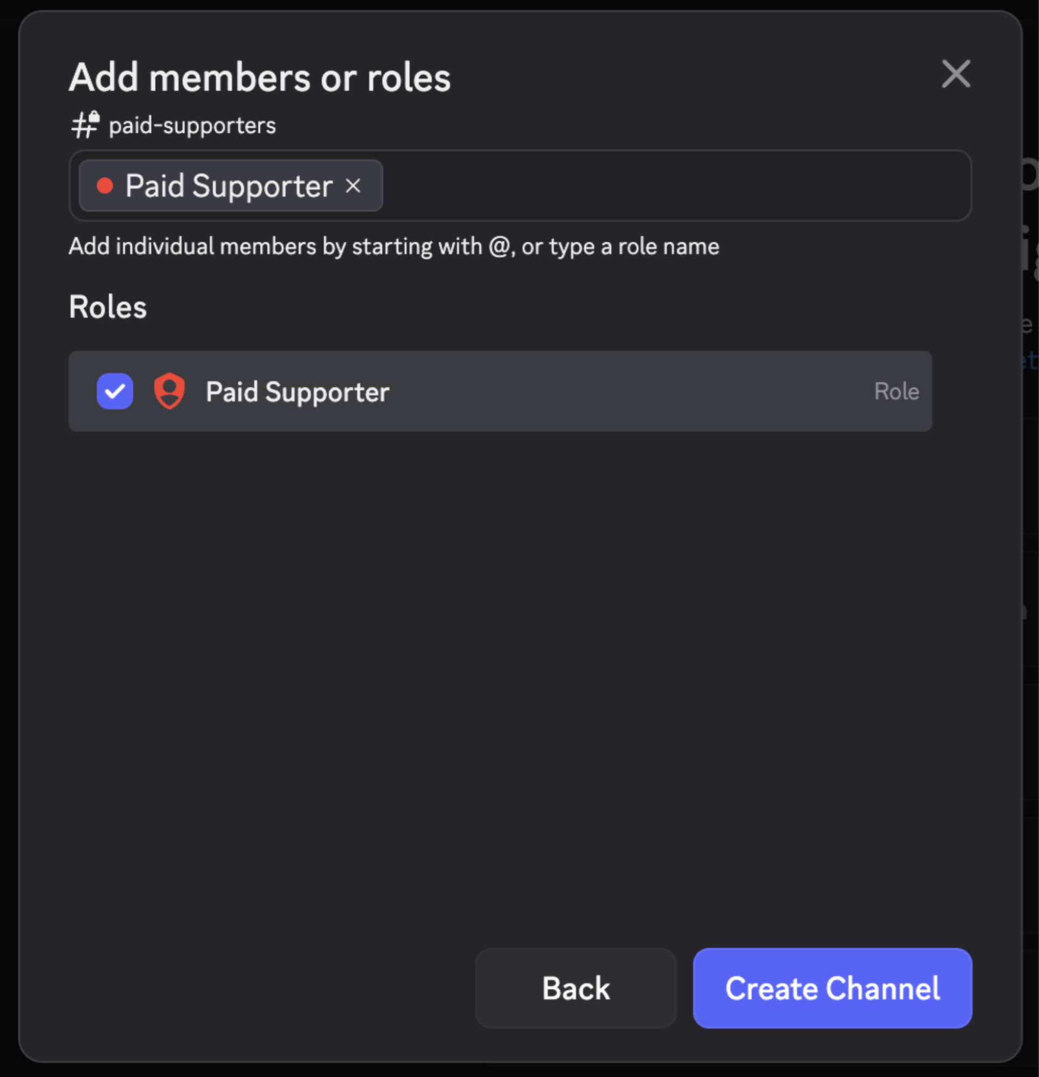Uncheck the Paid Supporter role checkbox
The image size is (1039, 1077).
[x=115, y=391]
